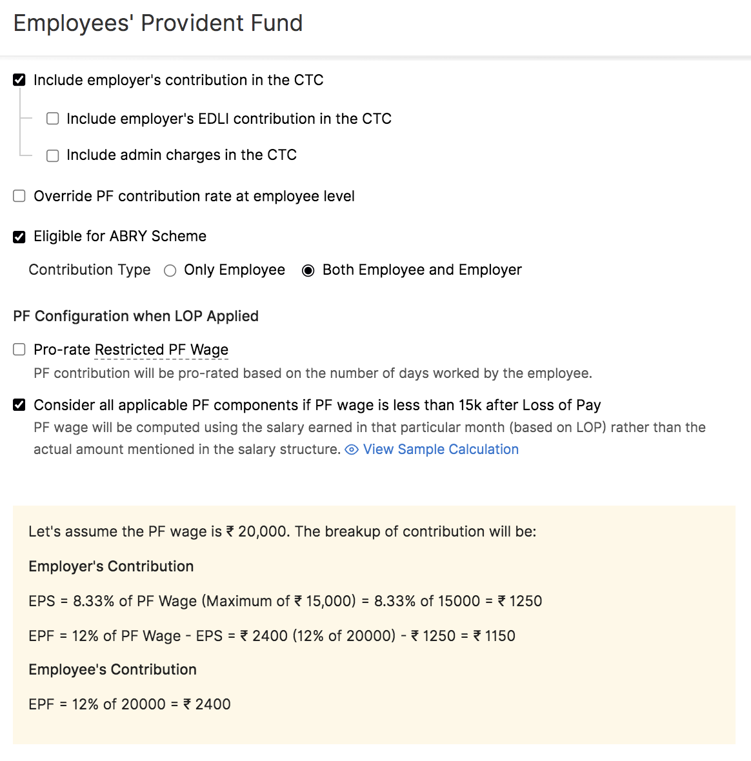
Task: Click the Employer's Contribution heading in sample box
Action: point(111,566)
